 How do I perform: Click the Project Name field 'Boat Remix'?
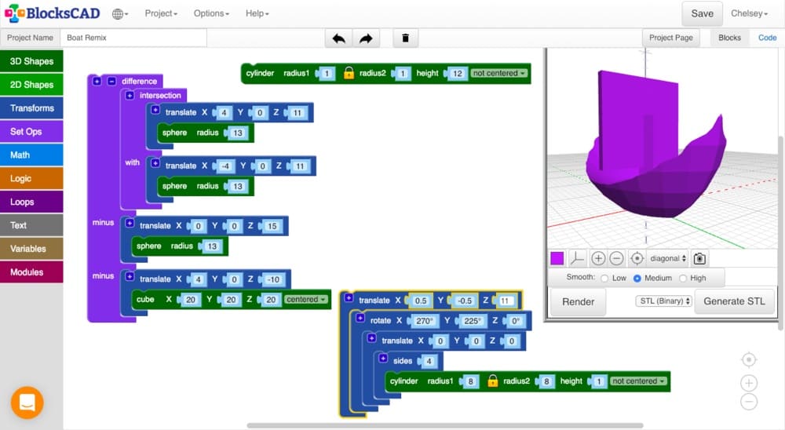pos(133,38)
